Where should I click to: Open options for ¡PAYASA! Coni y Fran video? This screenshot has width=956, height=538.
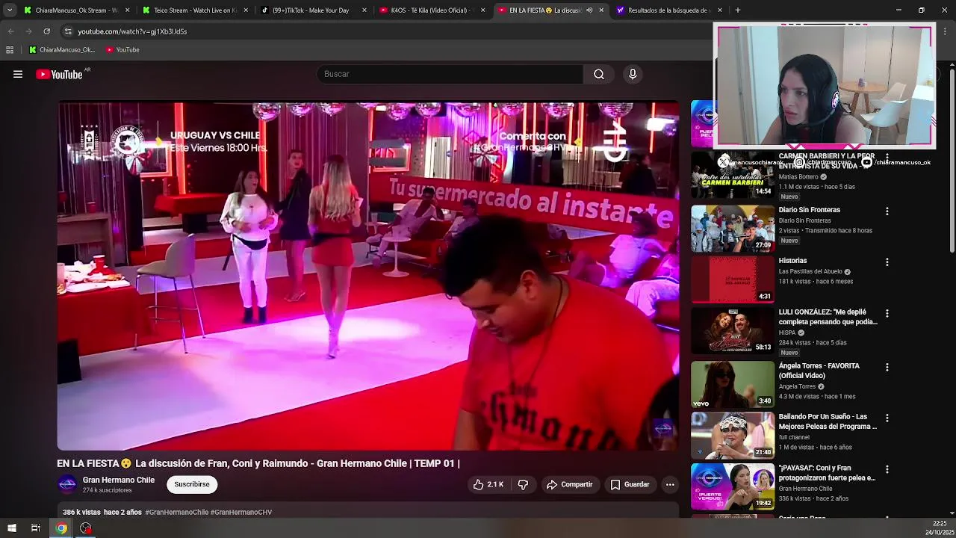point(887,469)
